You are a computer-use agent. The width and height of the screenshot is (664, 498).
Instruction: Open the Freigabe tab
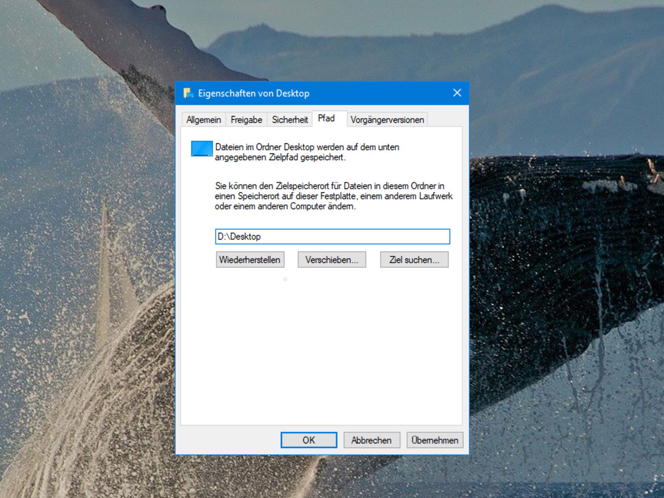click(x=247, y=120)
